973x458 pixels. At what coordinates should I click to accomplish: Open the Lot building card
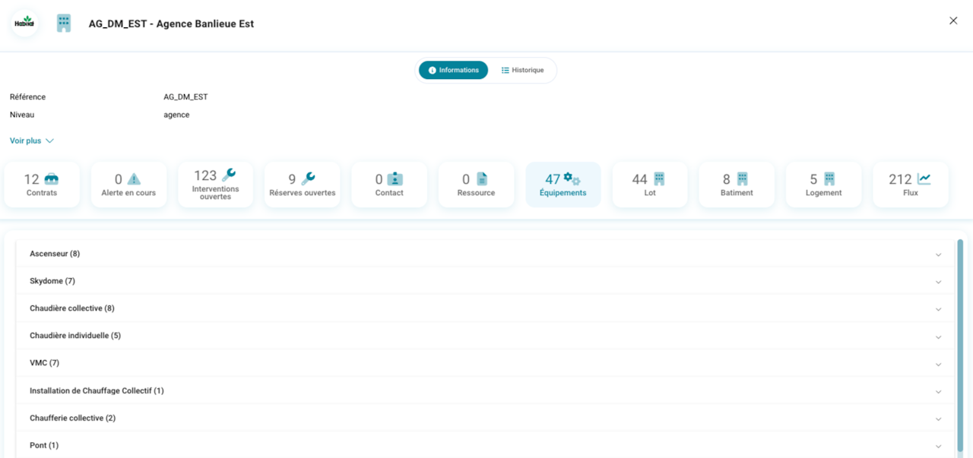click(x=650, y=185)
